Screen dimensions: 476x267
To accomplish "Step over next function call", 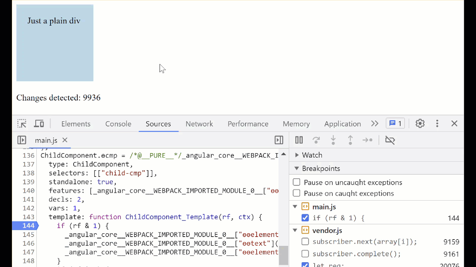I will (316, 140).
